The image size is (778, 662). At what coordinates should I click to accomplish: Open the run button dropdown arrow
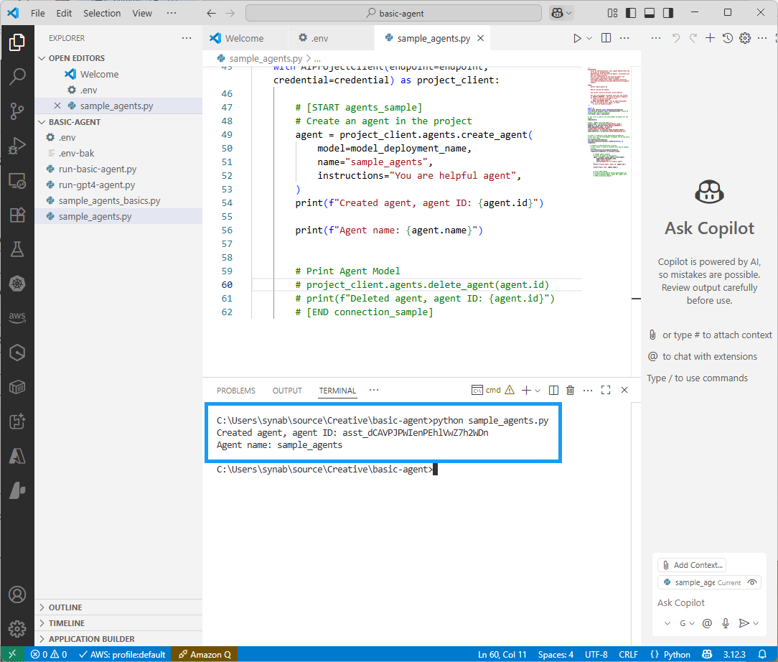(589, 38)
